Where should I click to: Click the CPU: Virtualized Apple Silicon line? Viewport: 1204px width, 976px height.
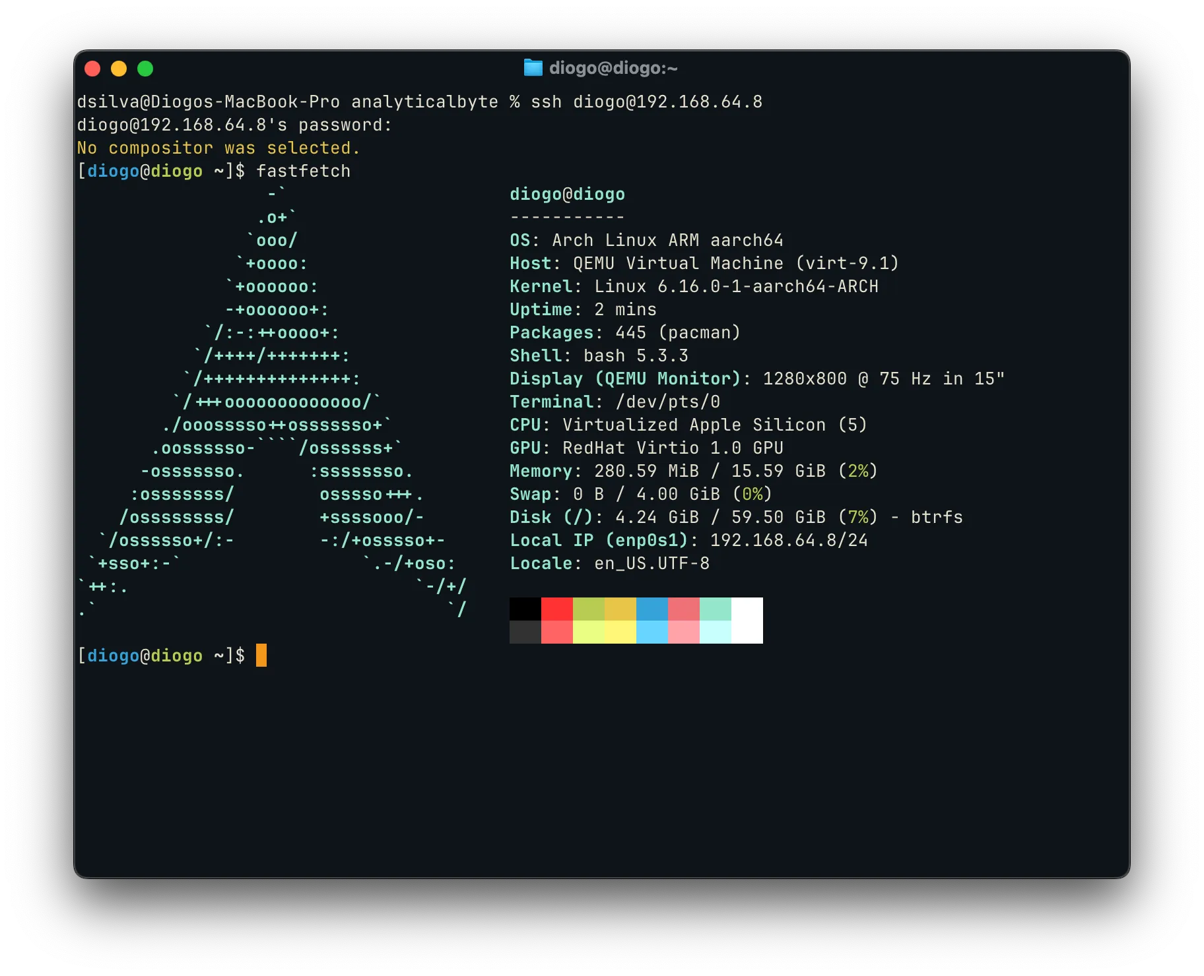[688, 425]
